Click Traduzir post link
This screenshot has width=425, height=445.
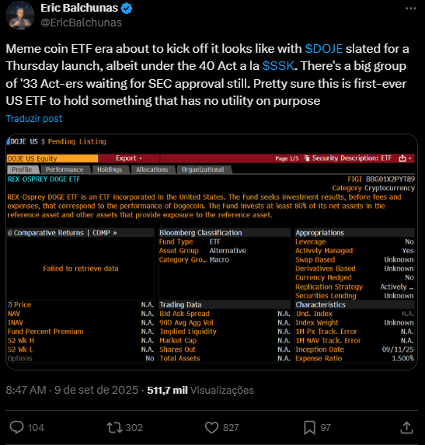click(x=34, y=118)
